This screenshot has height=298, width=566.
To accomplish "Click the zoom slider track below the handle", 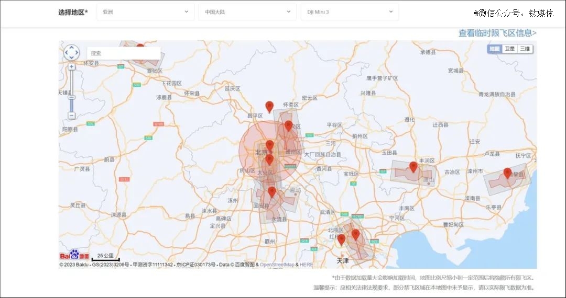I will click(71, 106).
